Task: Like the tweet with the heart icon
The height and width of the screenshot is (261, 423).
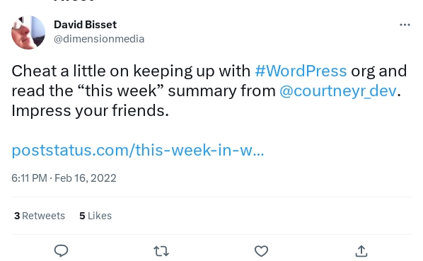Action: [x=262, y=251]
